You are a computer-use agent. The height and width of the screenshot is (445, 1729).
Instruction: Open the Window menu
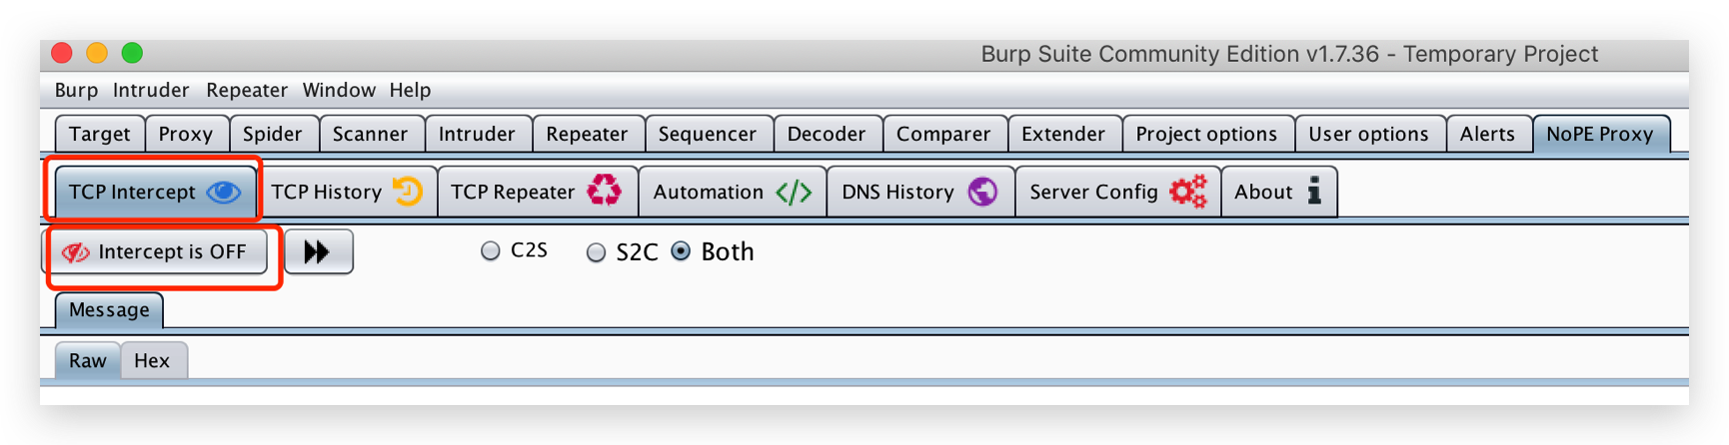[339, 90]
